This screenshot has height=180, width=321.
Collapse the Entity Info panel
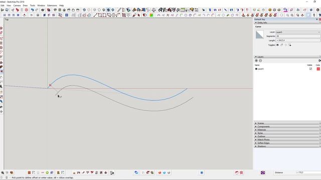coord(256,22)
